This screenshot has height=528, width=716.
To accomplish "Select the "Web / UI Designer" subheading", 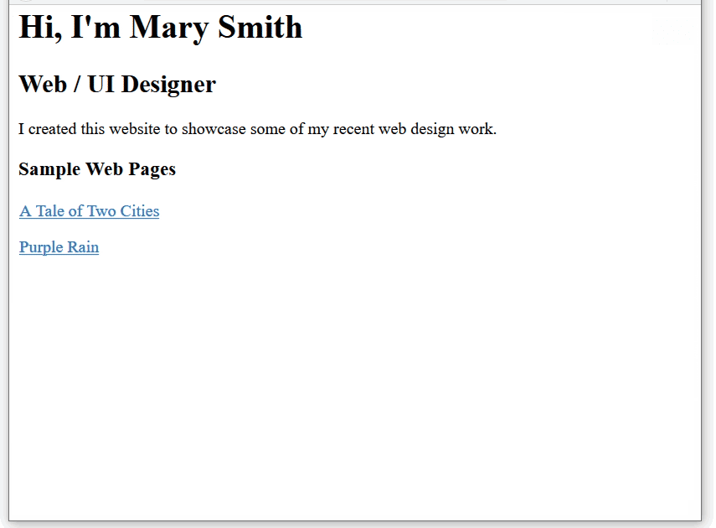I will [116, 85].
